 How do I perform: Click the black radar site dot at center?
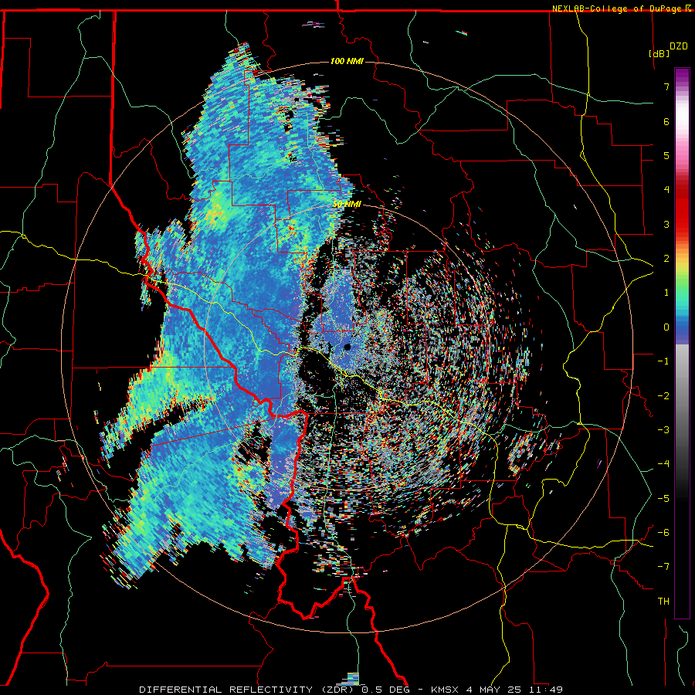(x=347, y=347)
